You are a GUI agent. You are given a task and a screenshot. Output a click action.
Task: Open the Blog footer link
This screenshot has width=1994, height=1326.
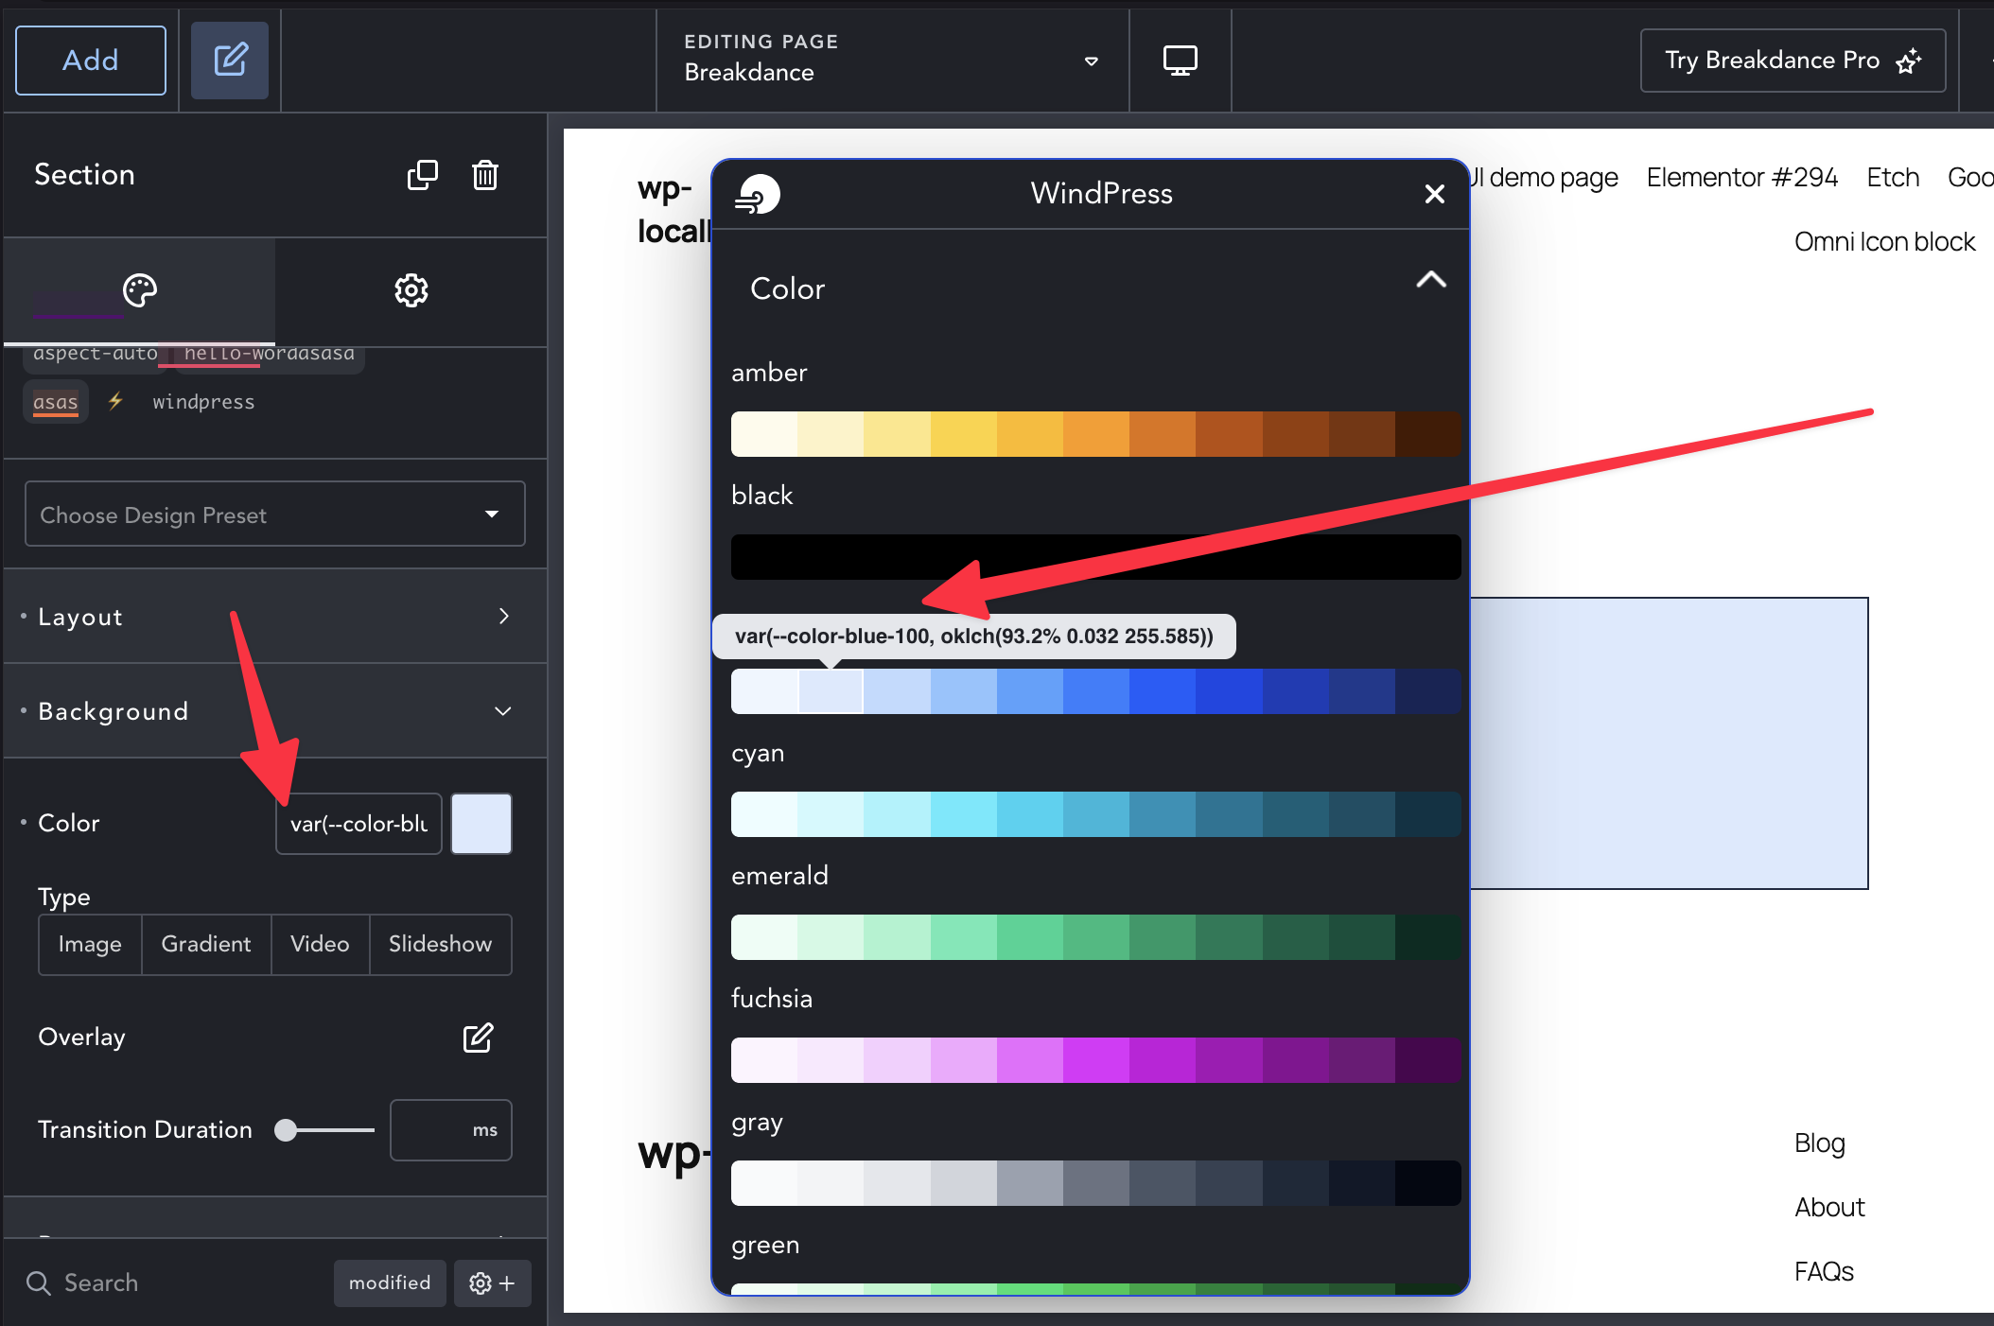click(x=1820, y=1143)
